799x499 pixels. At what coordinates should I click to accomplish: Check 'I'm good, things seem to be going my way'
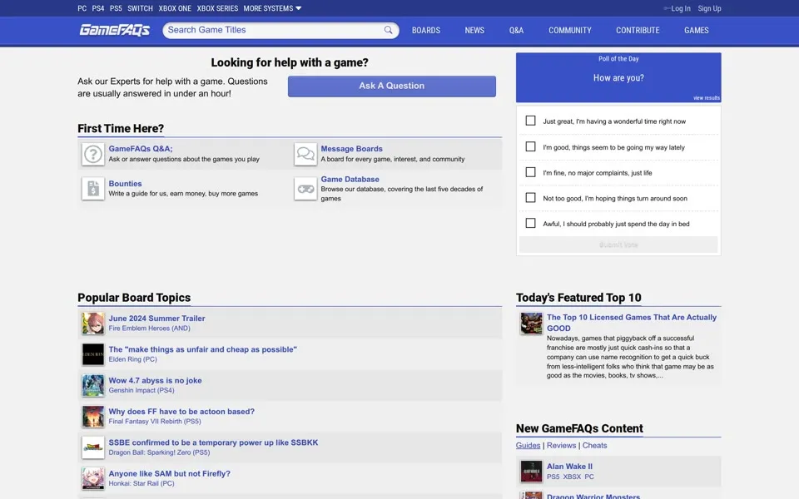pos(530,146)
